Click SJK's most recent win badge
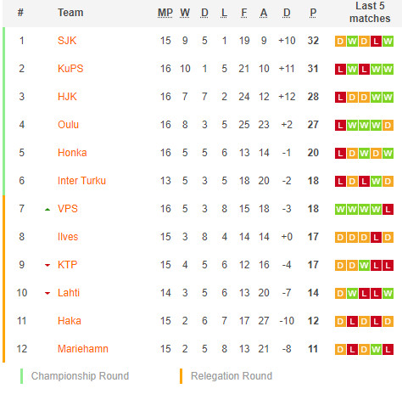This screenshot has height=394, width=402. click(388, 42)
